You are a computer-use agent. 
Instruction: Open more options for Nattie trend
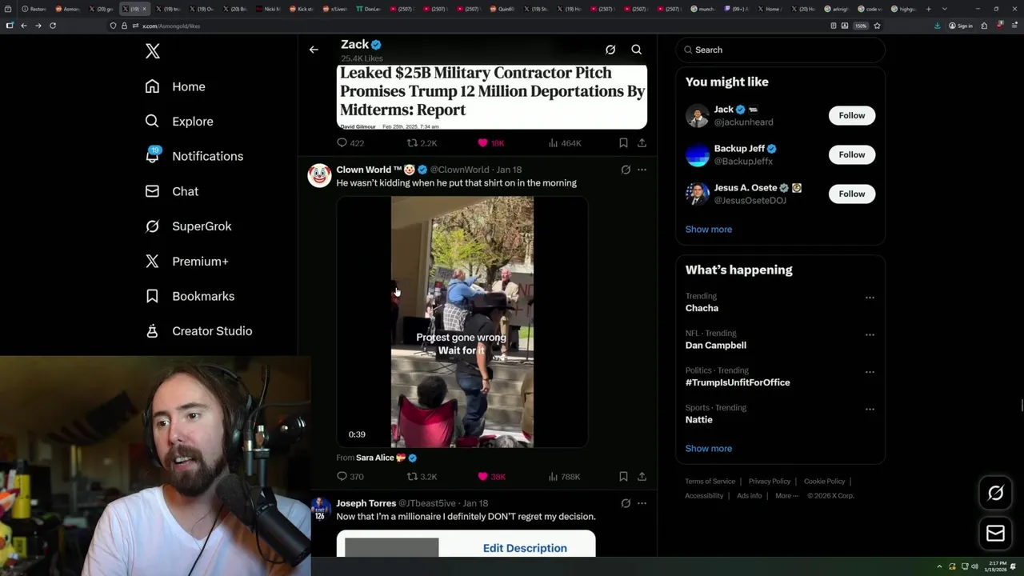tap(870, 409)
